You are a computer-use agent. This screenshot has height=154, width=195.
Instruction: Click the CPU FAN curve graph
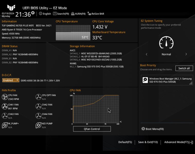[96, 109]
